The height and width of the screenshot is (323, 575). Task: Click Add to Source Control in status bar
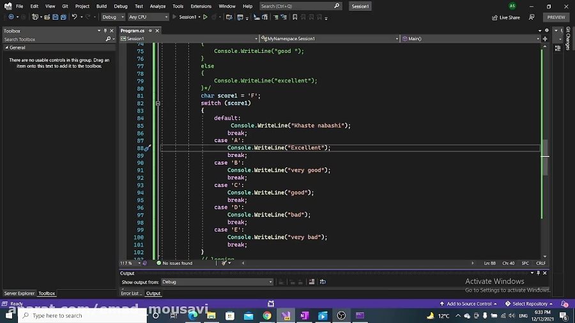coord(469,304)
